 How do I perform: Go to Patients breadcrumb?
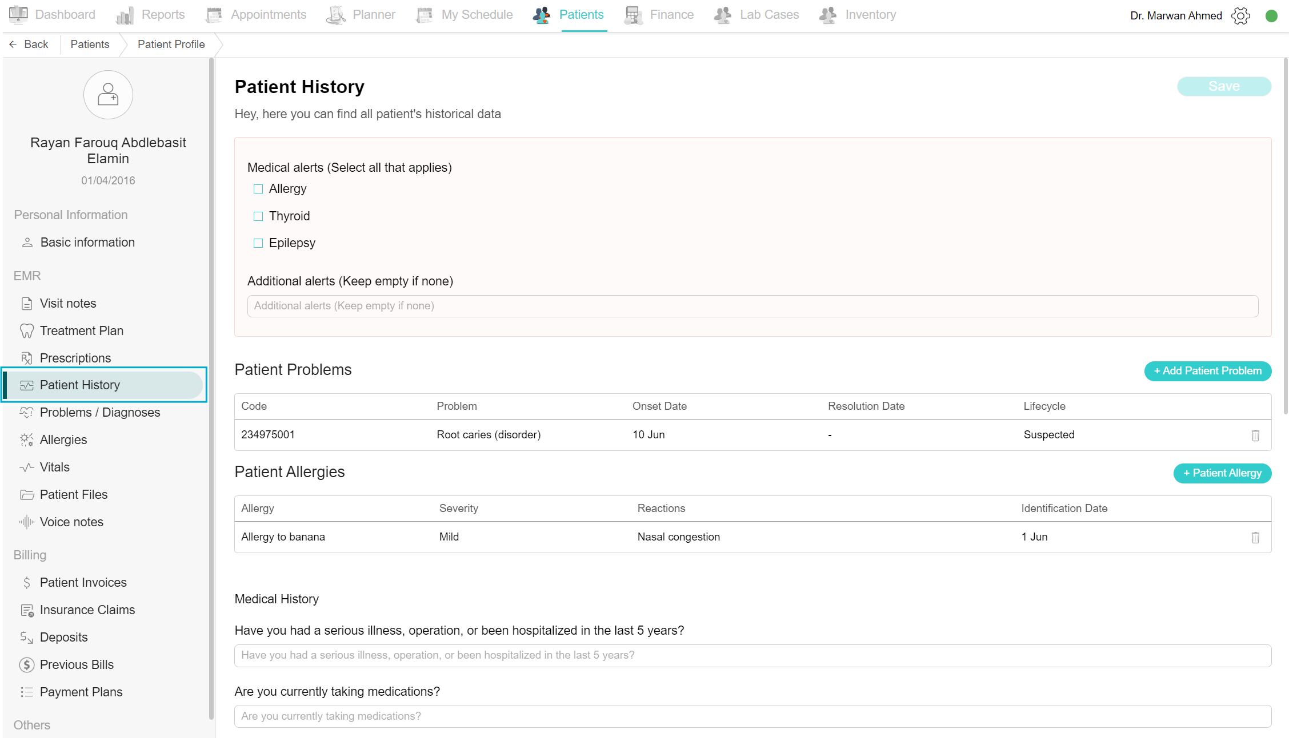(x=90, y=45)
